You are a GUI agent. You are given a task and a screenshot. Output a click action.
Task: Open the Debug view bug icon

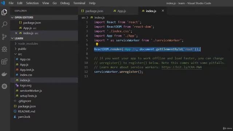coord(4,49)
